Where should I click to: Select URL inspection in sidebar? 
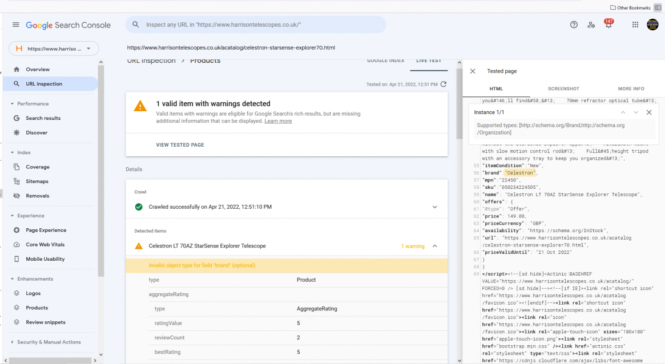[x=50, y=84]
